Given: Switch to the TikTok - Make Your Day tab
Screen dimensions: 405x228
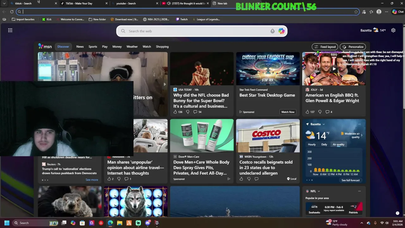Looking at the screenshot, I should 84,3.
